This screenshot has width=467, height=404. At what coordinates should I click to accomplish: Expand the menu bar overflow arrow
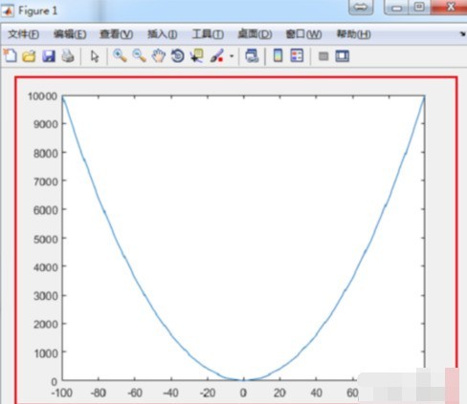point(463,33)
